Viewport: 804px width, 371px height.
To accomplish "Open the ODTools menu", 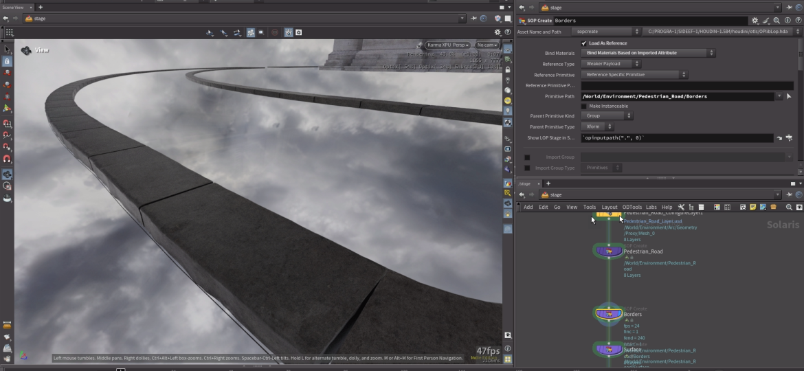I will coord(632,207).
